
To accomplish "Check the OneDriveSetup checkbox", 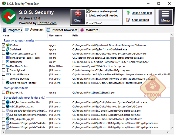I will (3, 66).
